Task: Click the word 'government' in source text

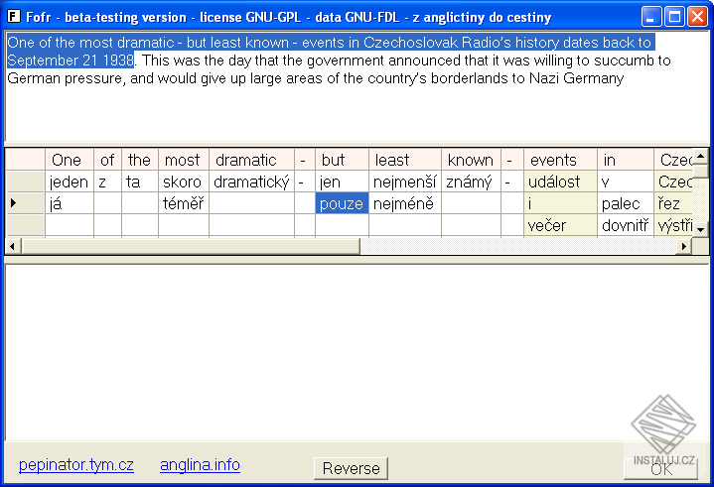Action: point(346,61)
